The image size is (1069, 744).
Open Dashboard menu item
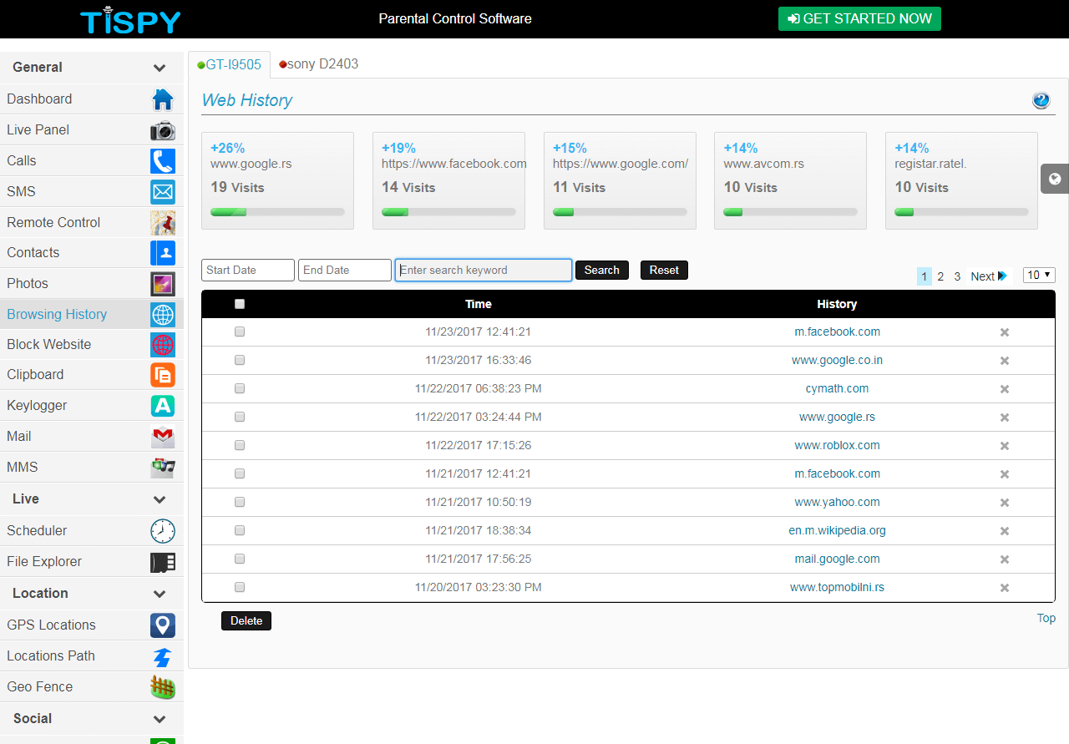(92, 99)
